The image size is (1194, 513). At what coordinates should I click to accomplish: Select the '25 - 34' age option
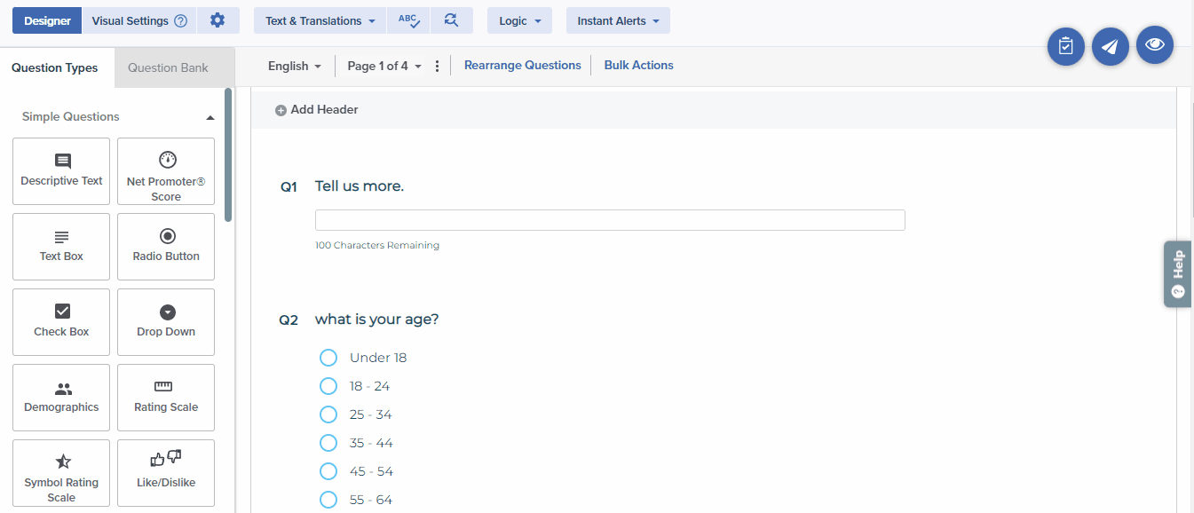click(x=328, y=414)
